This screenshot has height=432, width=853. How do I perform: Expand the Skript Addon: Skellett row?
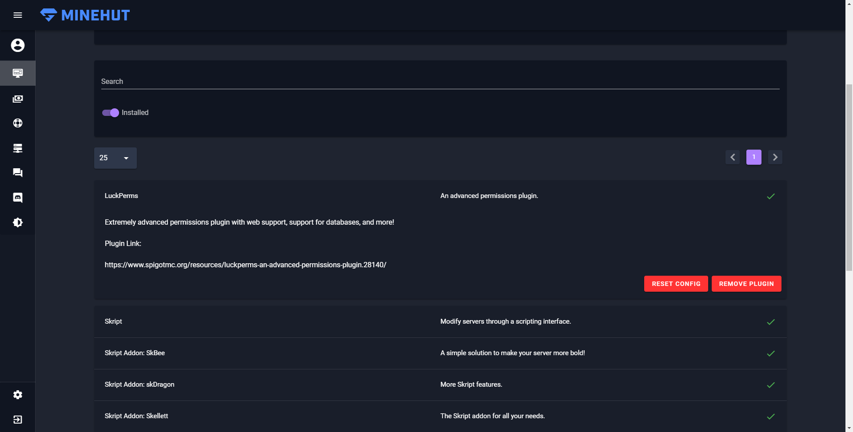coord(440,416)
